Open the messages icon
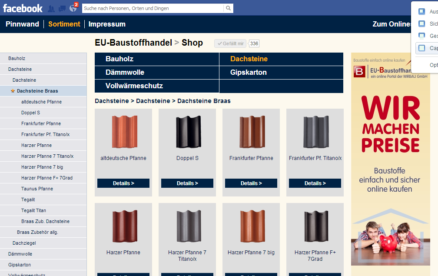Viewport: 438px width, 276px height. point(62,9)
